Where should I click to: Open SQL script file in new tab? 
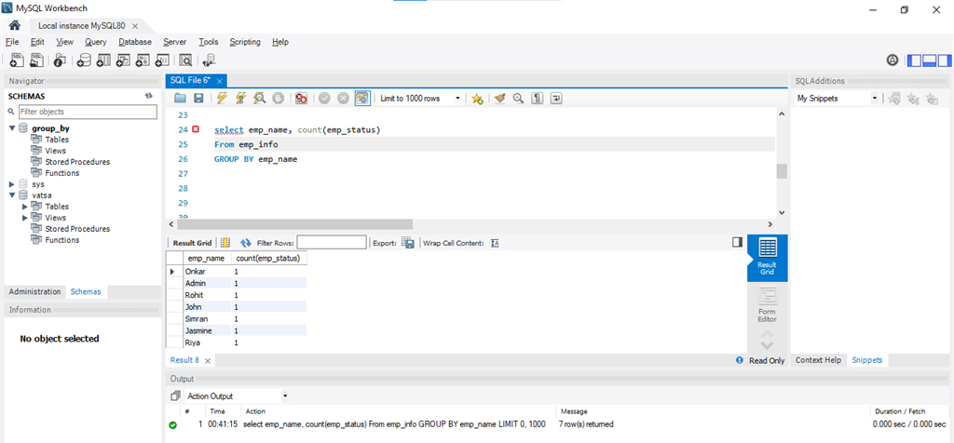37,60
